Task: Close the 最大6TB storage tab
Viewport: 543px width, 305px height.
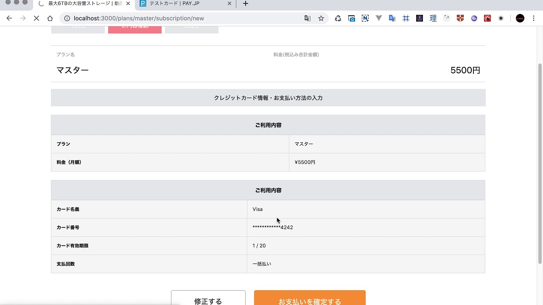Action: point(128,3)
